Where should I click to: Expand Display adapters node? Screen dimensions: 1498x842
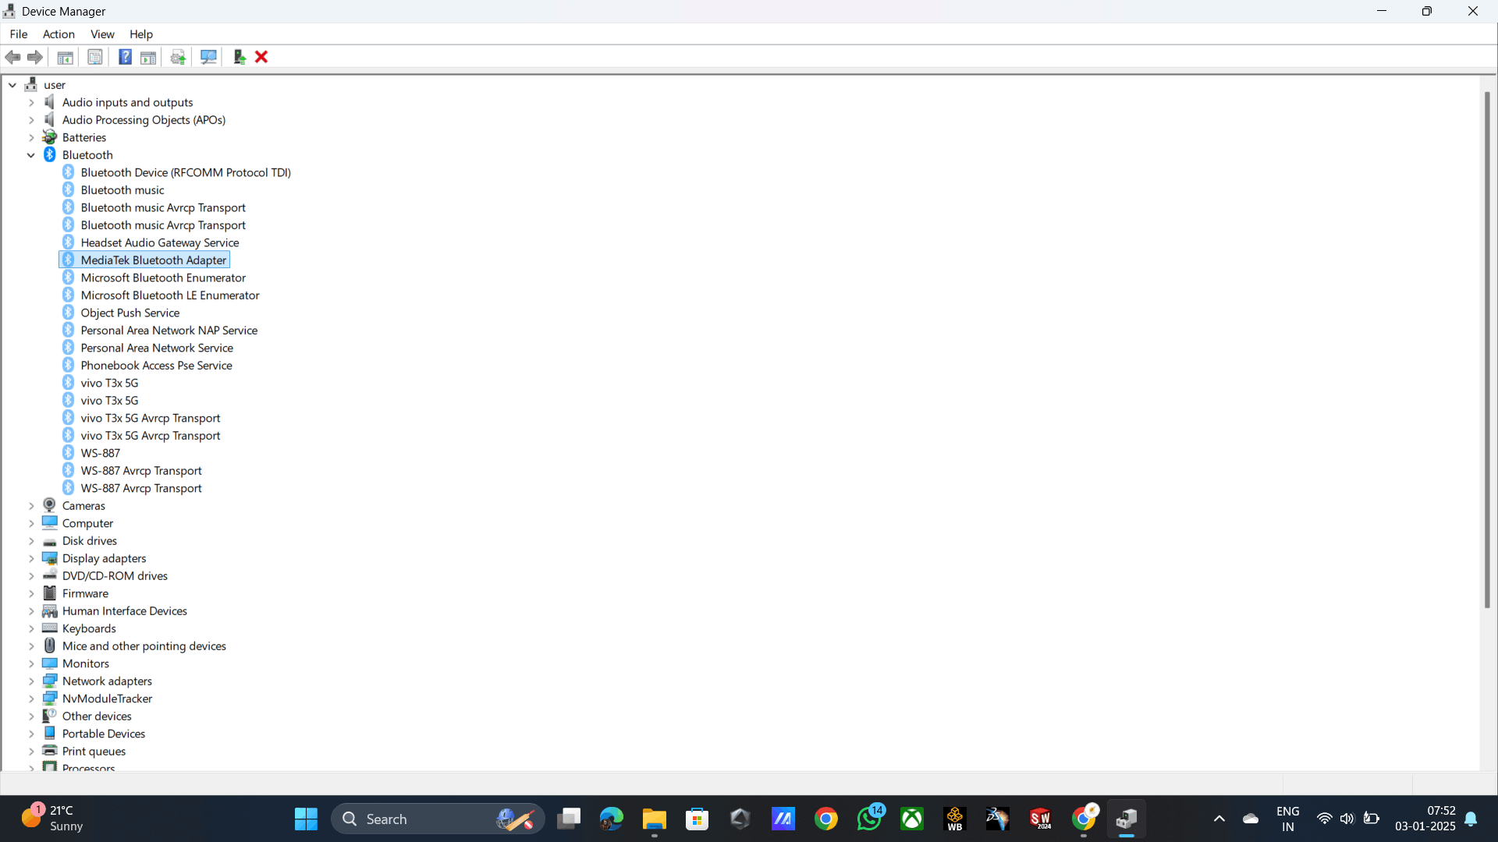pyautogui.click(x=31, y=559)
